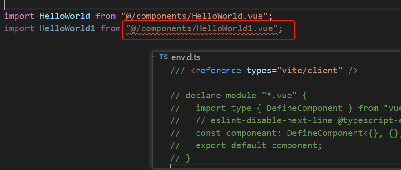
Task: Click the types attribute in reference directive
Action: pos(259,71)
